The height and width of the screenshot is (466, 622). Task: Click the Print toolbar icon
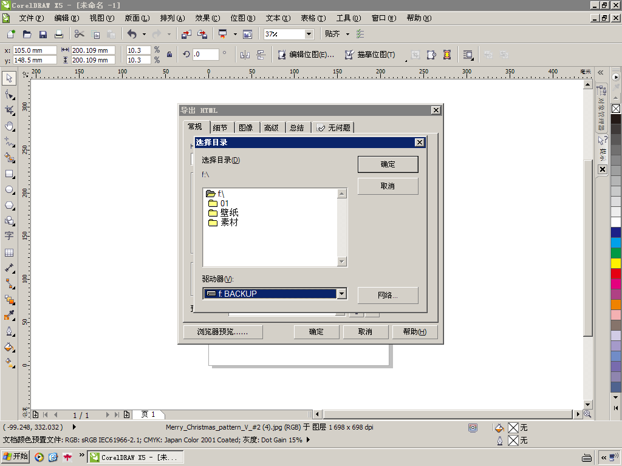tap(59, 34)
